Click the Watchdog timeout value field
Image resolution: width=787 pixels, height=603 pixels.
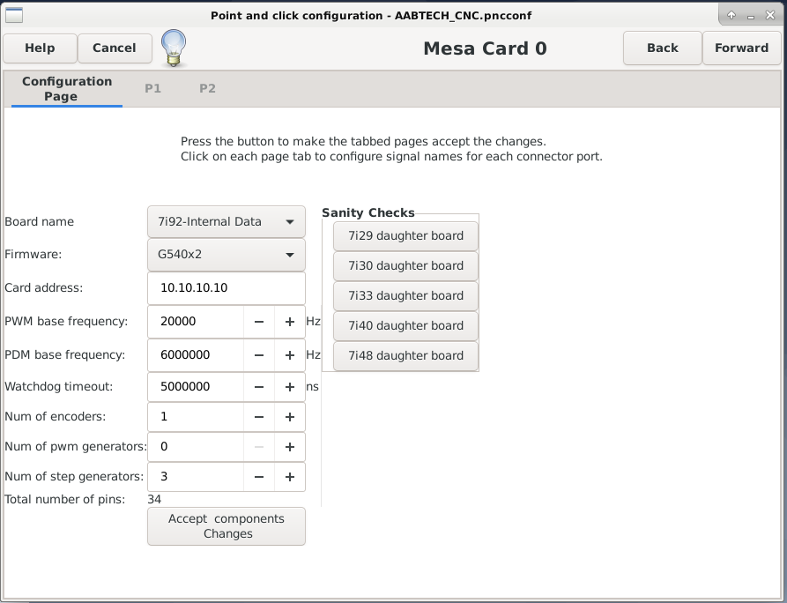point(196,387)
